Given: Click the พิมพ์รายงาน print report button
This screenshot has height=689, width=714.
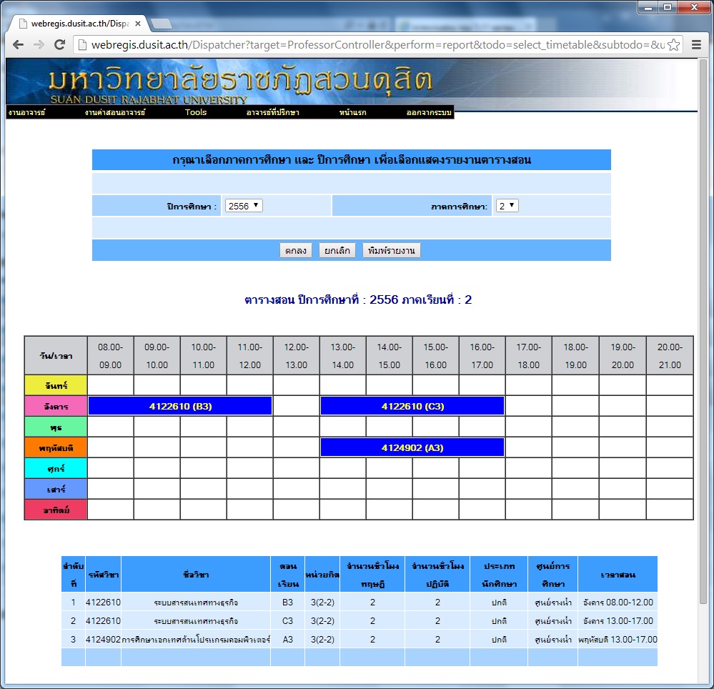Looking at the screenshot, I should pos(391,251).
